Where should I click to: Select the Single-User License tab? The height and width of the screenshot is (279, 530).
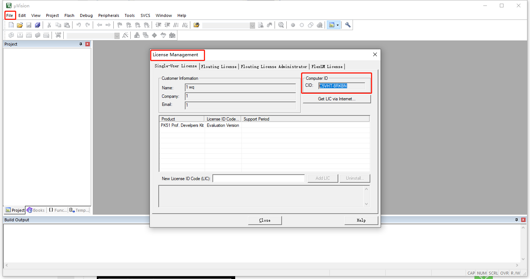(176, 66)
